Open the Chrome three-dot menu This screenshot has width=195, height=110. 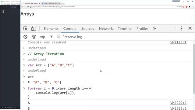pos(193,7)
